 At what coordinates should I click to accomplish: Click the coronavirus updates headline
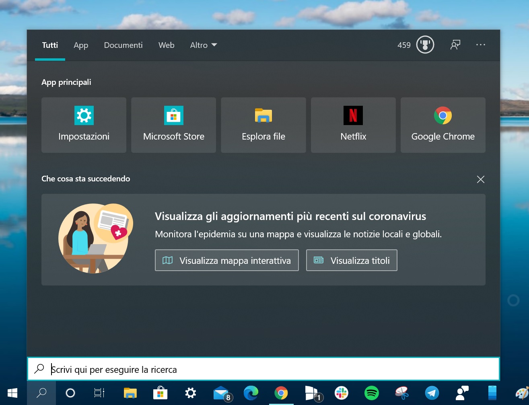click(x=290, y=216)
